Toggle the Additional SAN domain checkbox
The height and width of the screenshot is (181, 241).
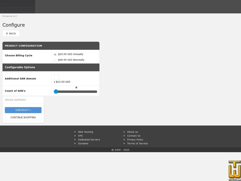(56, 76)
